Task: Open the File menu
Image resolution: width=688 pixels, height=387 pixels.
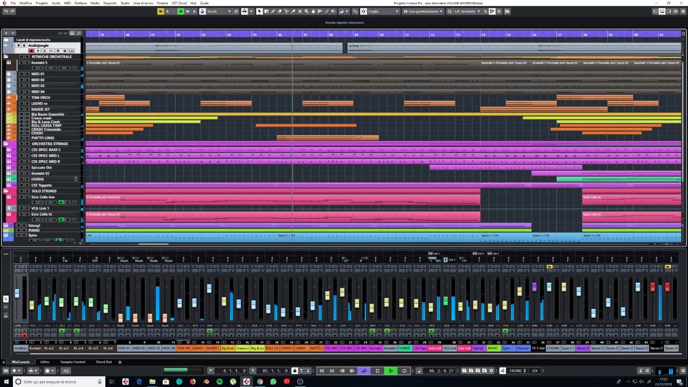Action: [13, 3]
